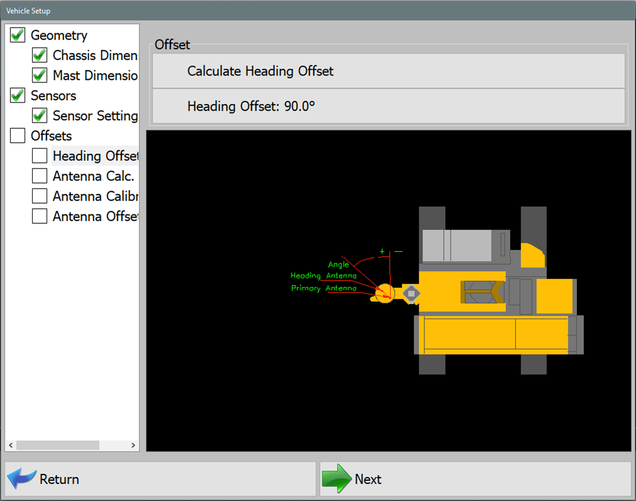Click the yellow primary antenna circle in diagram
The height and width of the screenshot is (501, 636).
[x=384, y=293]
